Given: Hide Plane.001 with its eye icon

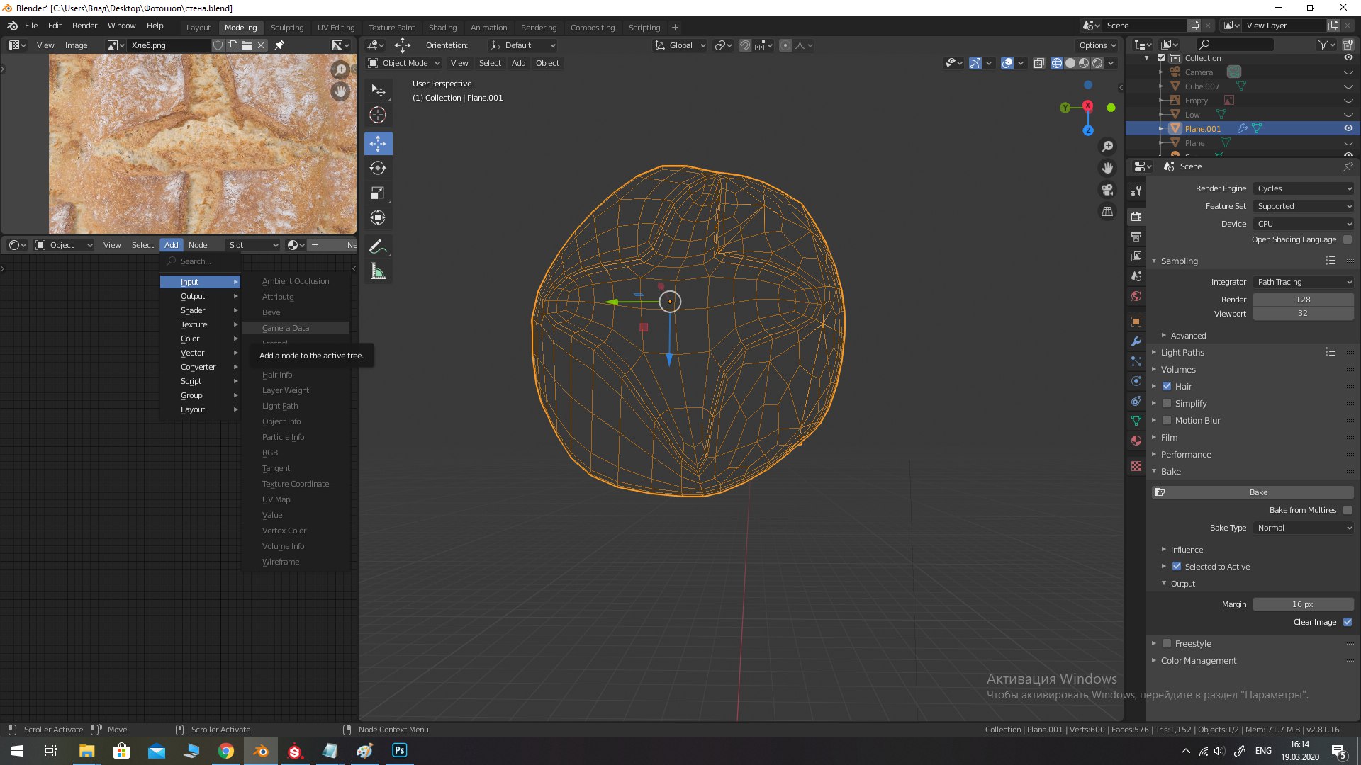Looking at the screenshot, I should click(1348, 128).
